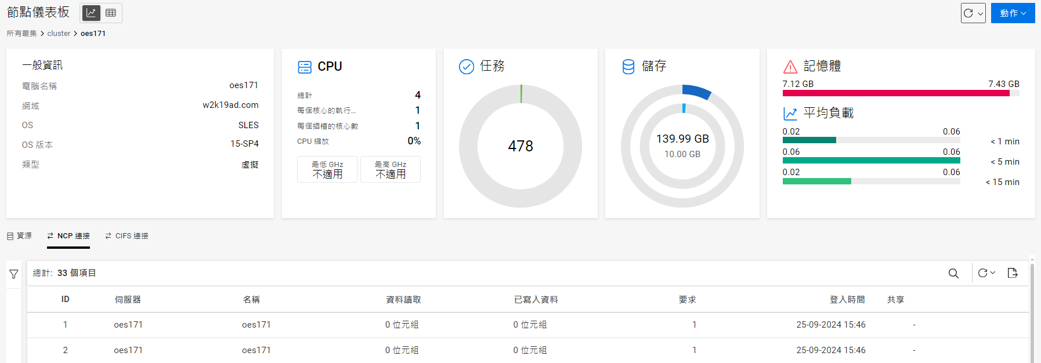Go to 所有叢集 breadcrumb link
Screen dimensions: 1041x363
click(21, 34)
